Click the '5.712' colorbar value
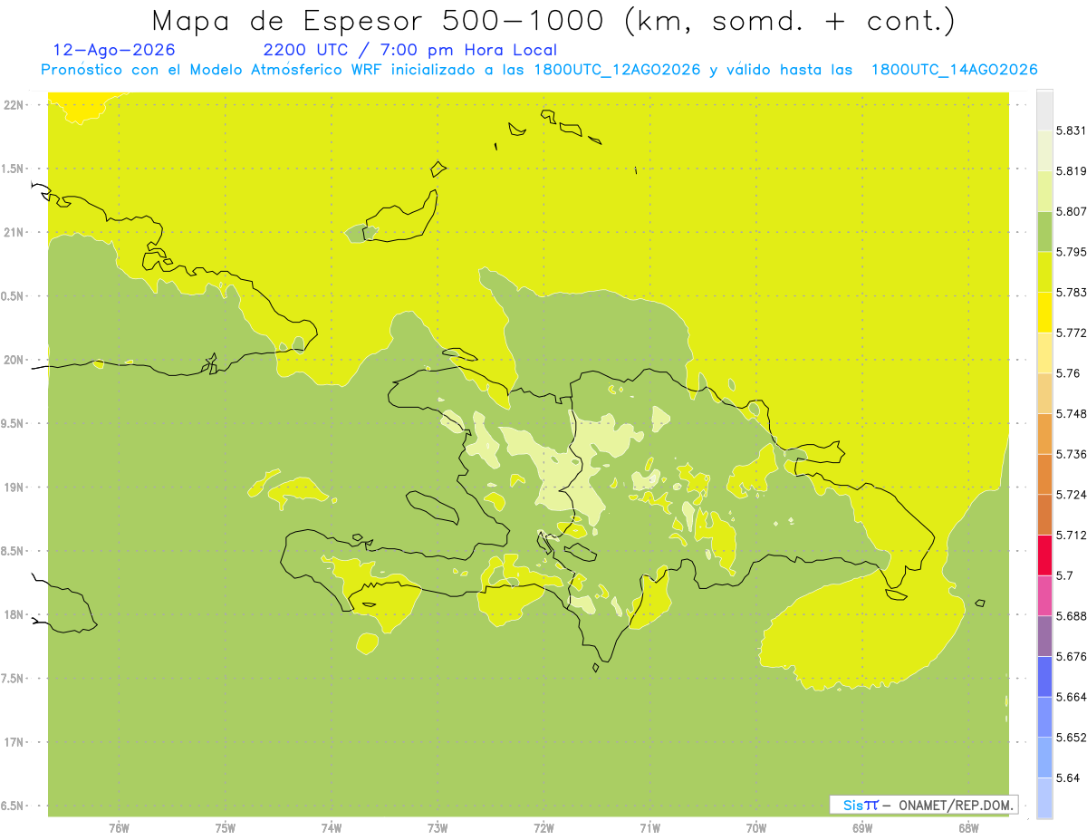 pyautogui.click(x=1071, y=535)
